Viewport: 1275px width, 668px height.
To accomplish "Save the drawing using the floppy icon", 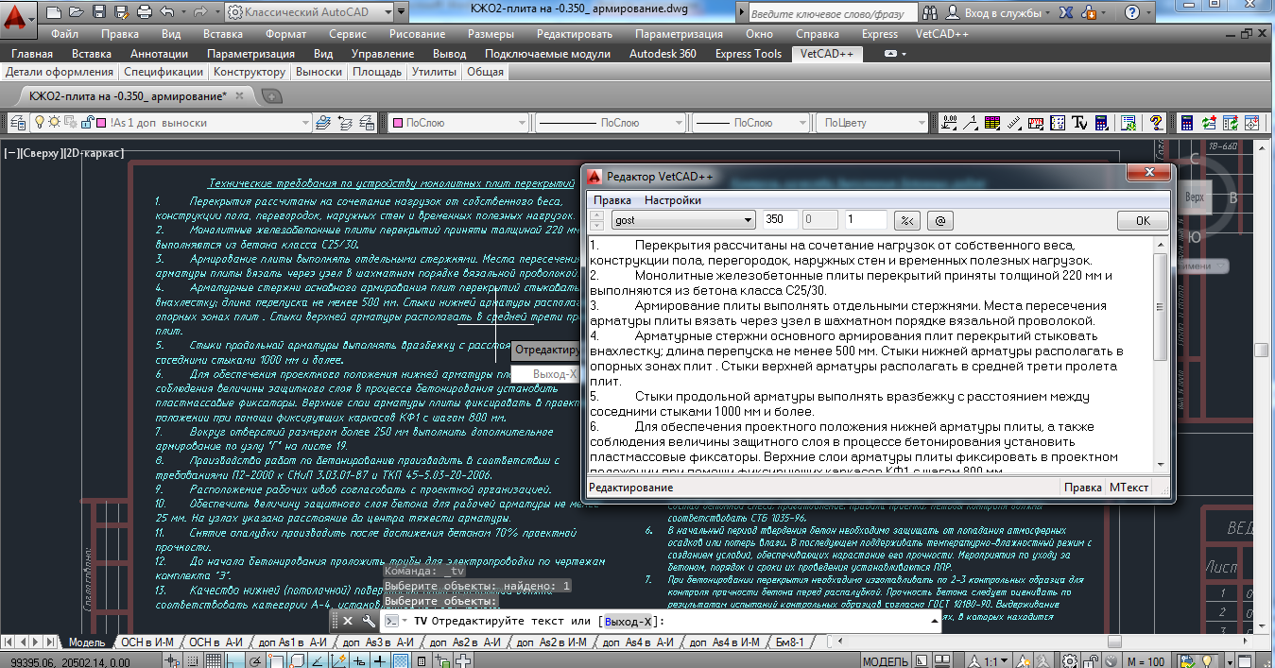I will (97, 12).
